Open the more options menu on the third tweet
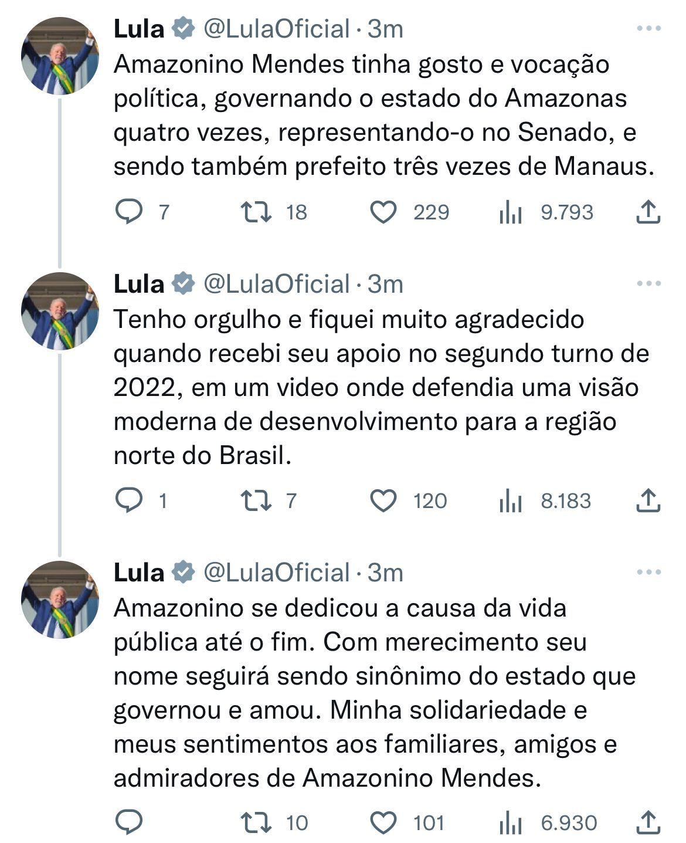The height and width of the screenshot is (843, 686). click(x=650, y=571)
